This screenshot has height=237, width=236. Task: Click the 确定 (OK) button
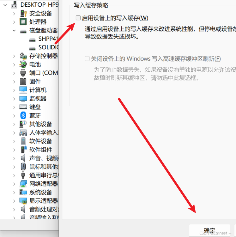pos(209,230)
